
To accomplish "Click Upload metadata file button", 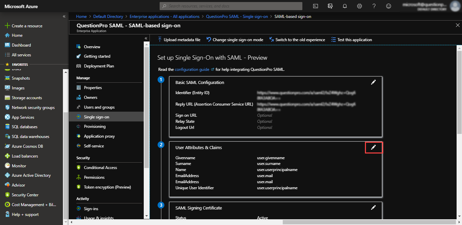I will [x=179, y=40].
